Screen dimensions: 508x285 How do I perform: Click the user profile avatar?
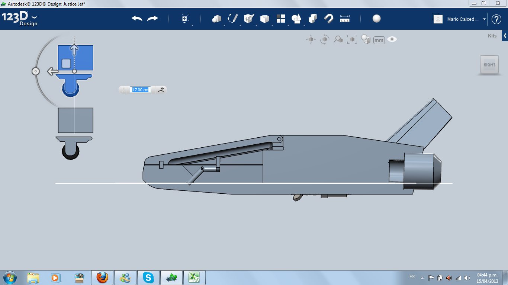[x=438, y=19]
